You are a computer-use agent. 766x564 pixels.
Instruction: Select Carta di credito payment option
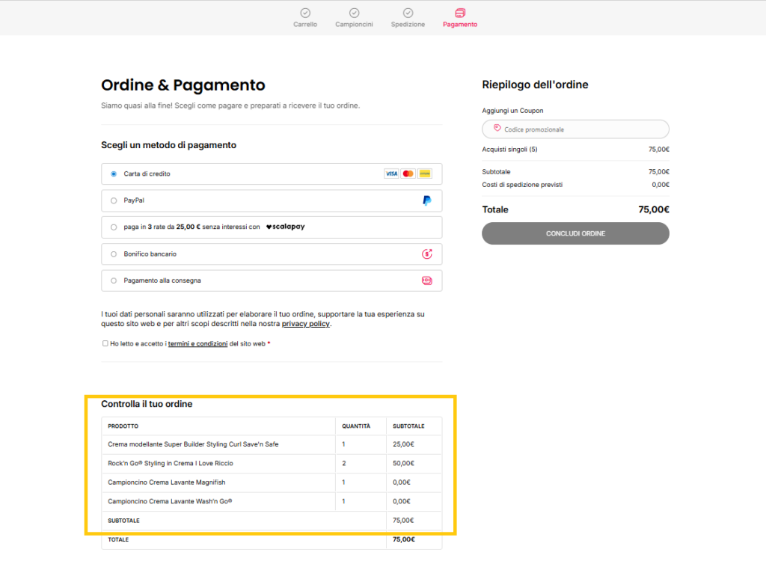[114, 174]
